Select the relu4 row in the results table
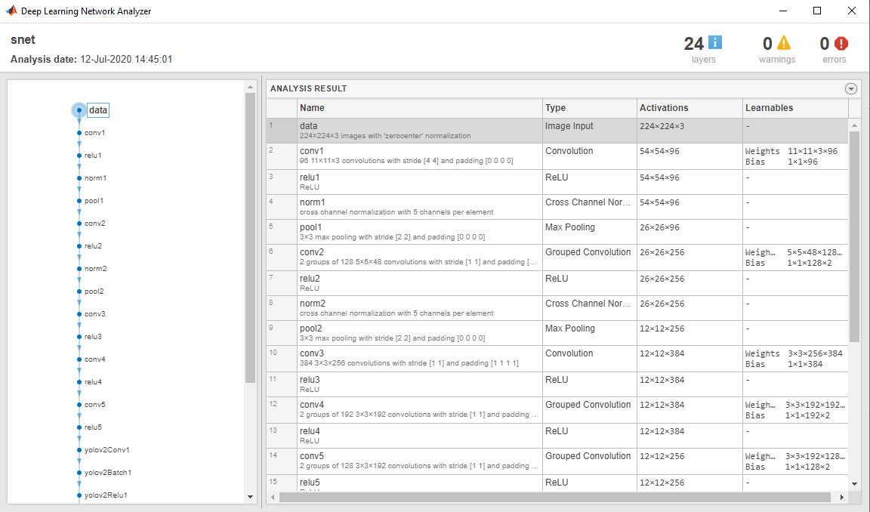This screenshot has width=870, height=512. tap(557, 436)
